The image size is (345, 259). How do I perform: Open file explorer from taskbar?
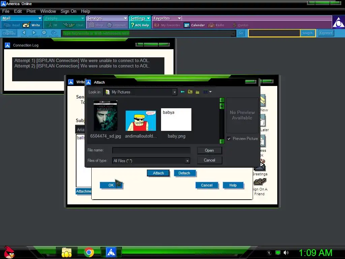[66, 252]
